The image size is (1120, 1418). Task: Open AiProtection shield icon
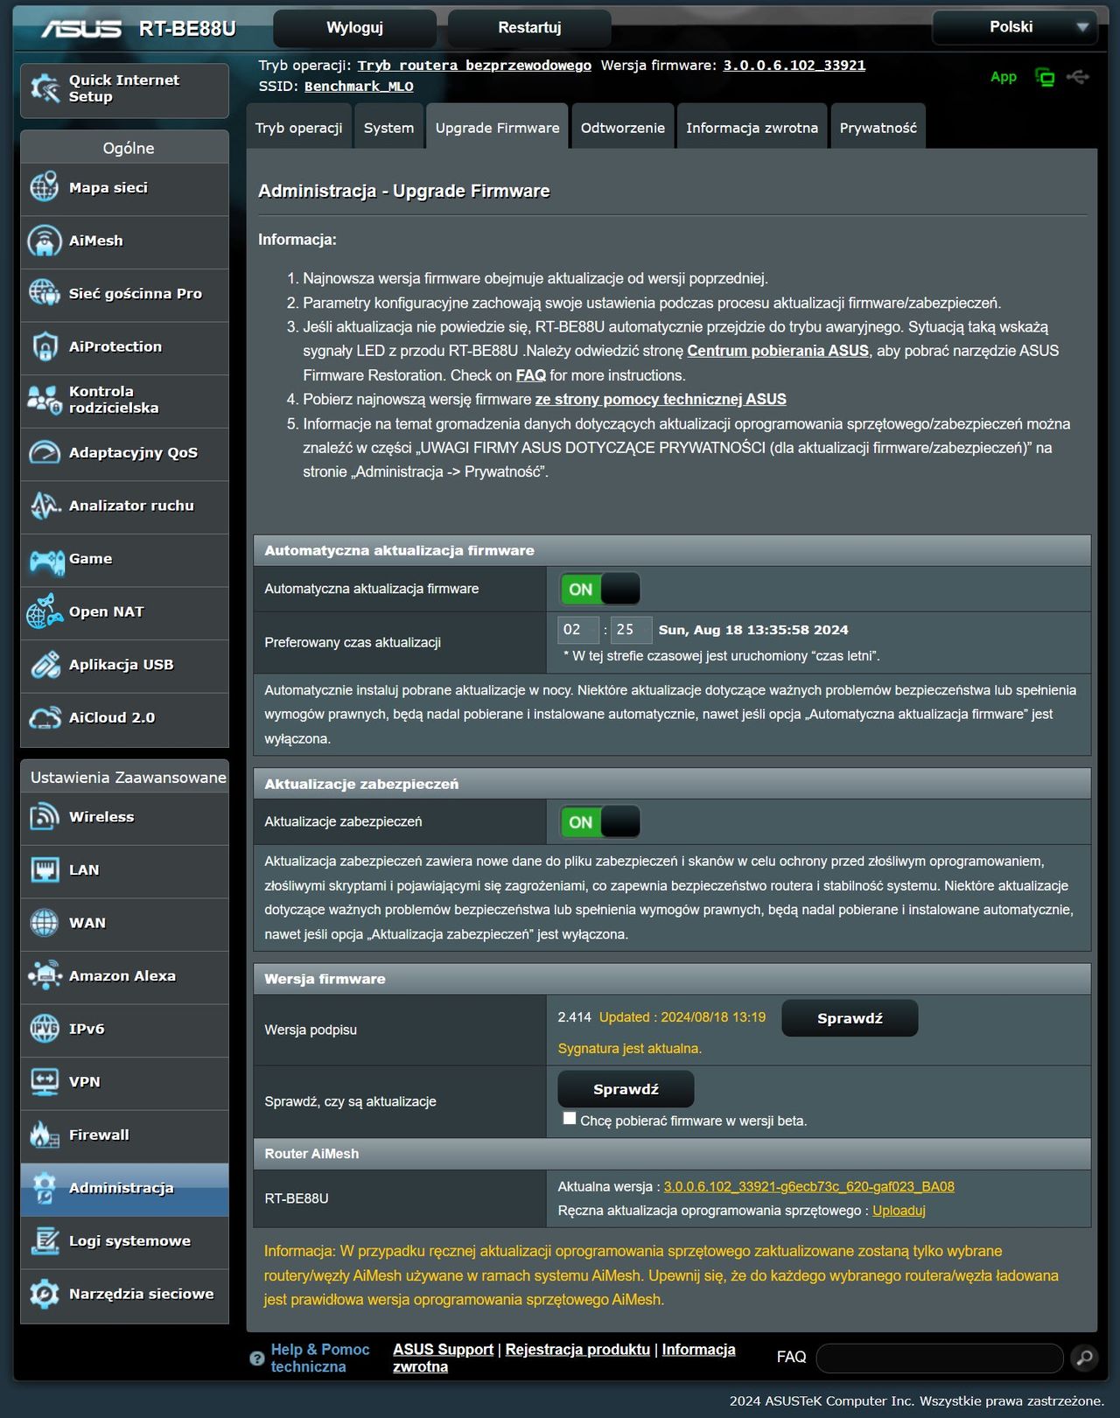click(x=45, y=346)
